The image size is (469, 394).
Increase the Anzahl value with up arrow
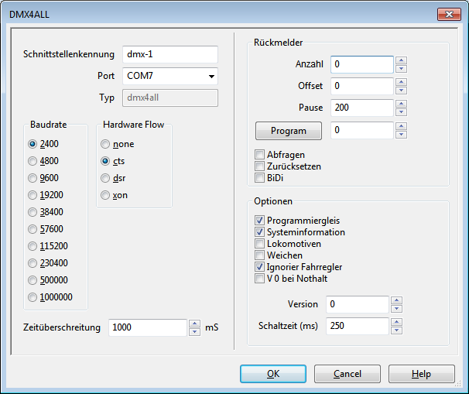[x=401, y=60]
